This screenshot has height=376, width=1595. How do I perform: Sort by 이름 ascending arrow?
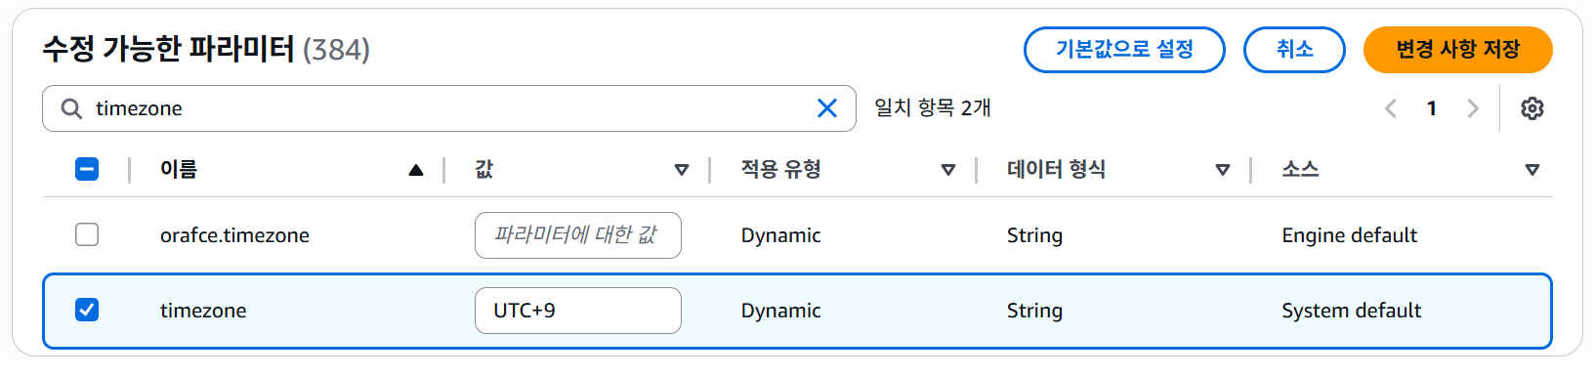416,170
